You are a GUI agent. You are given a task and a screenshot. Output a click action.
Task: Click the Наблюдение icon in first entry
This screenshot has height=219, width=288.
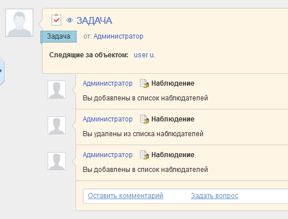point(145,83)
